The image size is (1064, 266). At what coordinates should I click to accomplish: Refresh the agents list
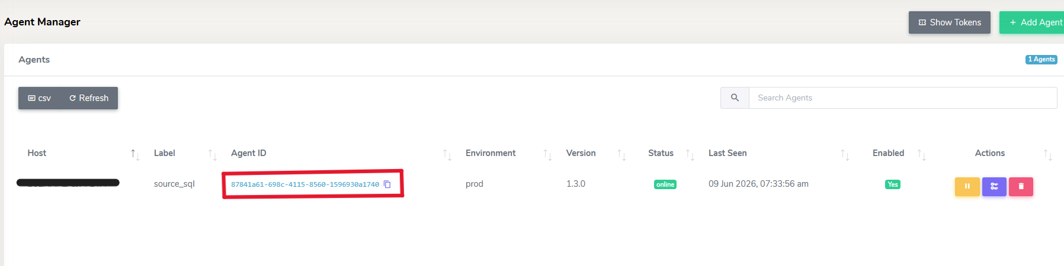click(x=89, y=98)
